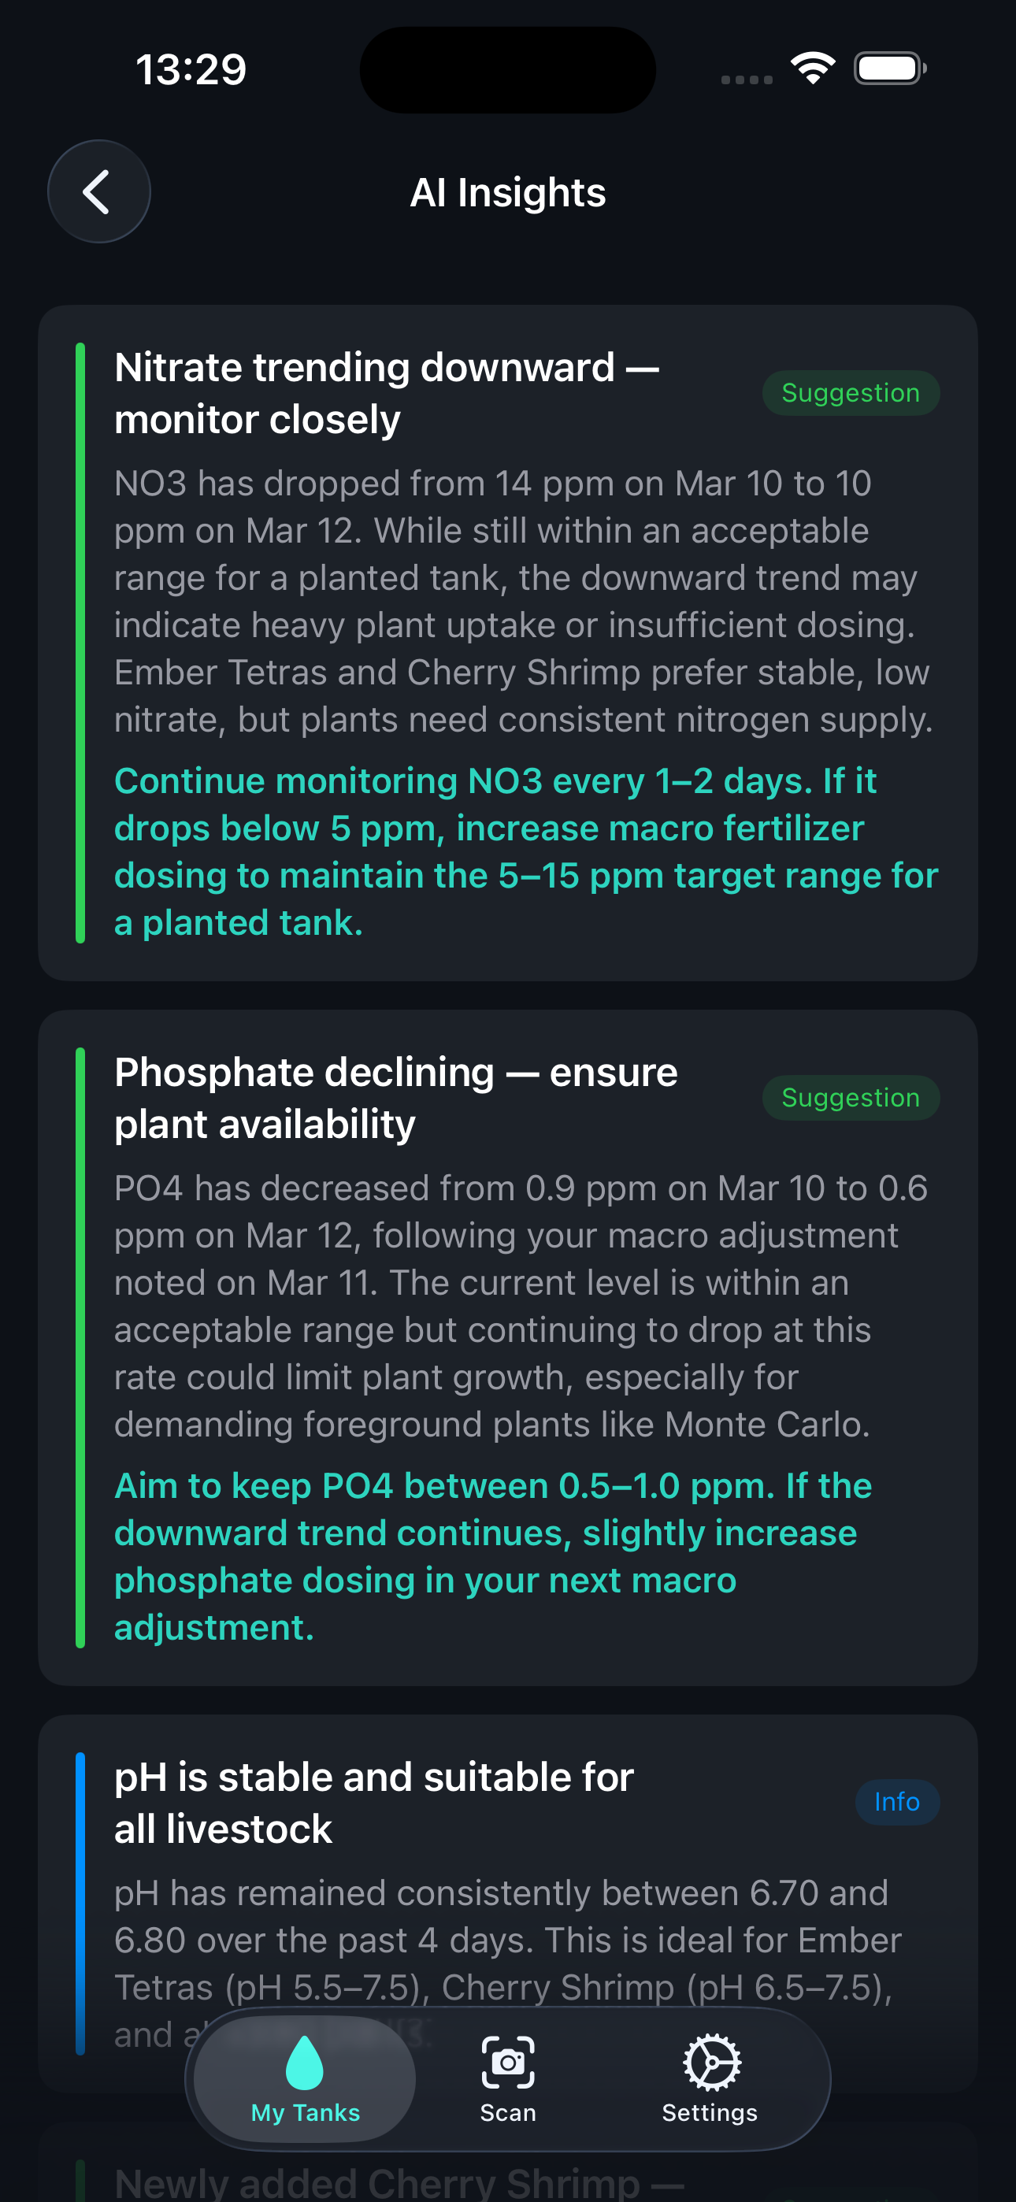1016x2202 pixels.
Task: Tap the Suggestion badge on Phosphate card
Action: pyautogui.click(x=850, y=1098)
